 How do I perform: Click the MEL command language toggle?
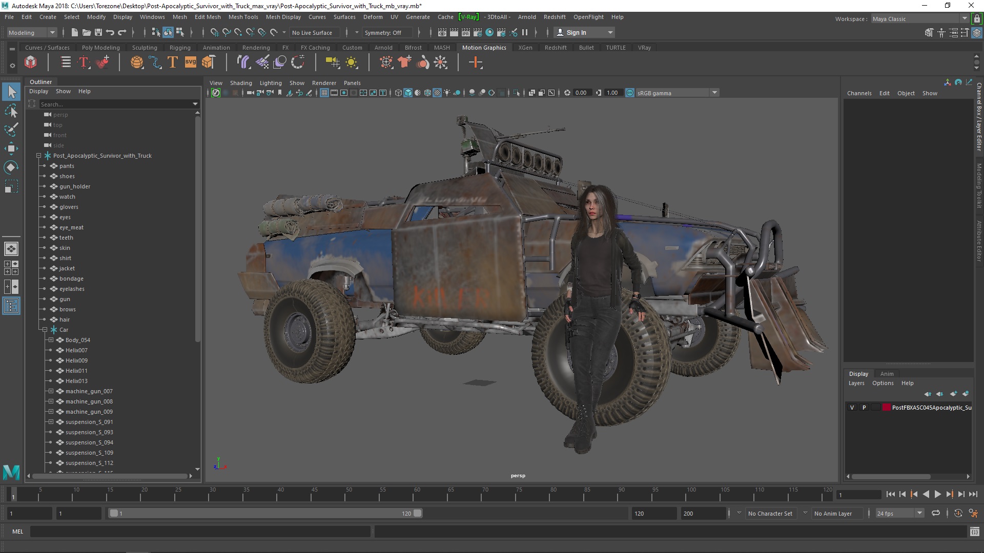(18, 531)
